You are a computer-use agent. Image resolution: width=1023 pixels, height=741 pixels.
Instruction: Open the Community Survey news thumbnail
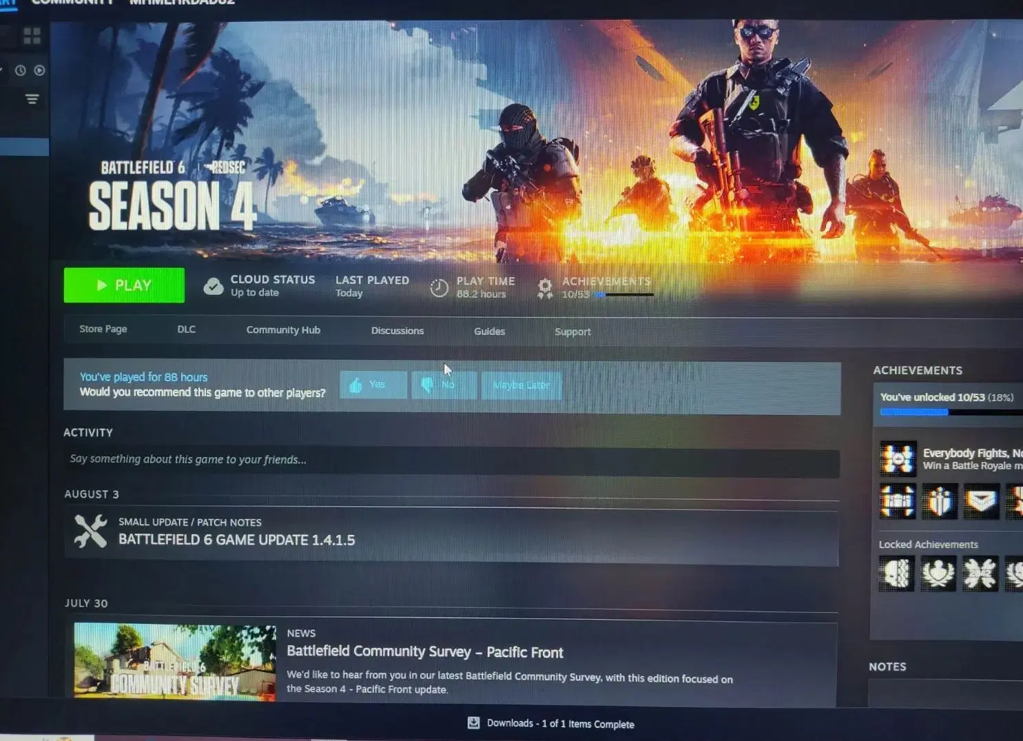(175, 662)
